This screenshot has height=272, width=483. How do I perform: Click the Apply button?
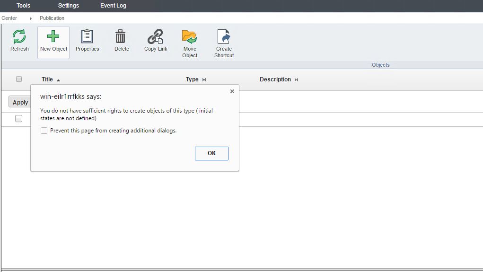20,102
